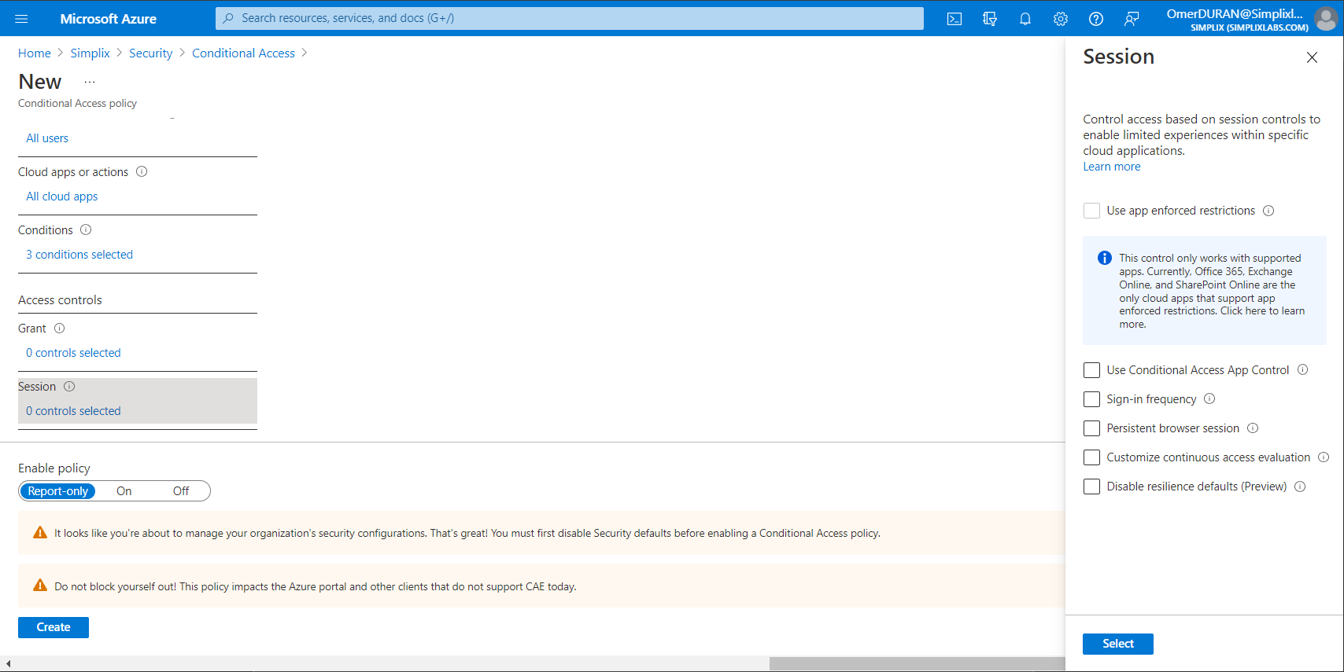This screenshot has height=672, width=1344.
Task: Open Learn more link in Session panel
Action: pos(1111,167)
